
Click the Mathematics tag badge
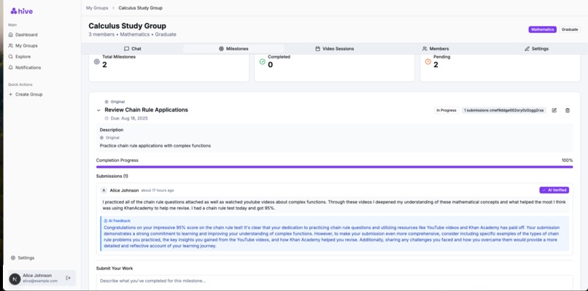click(x=542, y=29)
